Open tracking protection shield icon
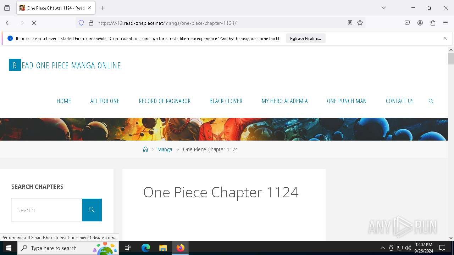 point(81,23)
